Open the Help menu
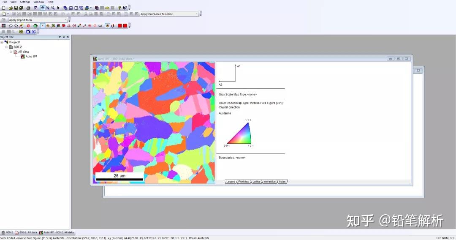 pos(50,2)
